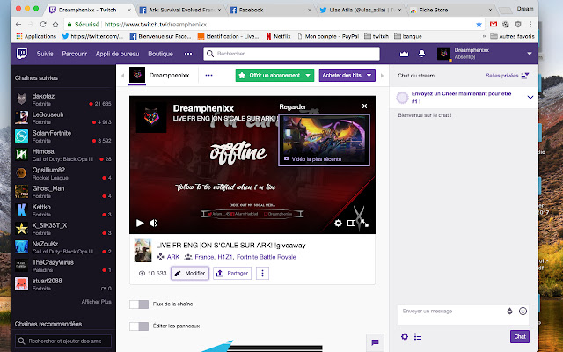
Task: Open TheCrazyVirus Paladins channel
Action: (x=63, y=266)
